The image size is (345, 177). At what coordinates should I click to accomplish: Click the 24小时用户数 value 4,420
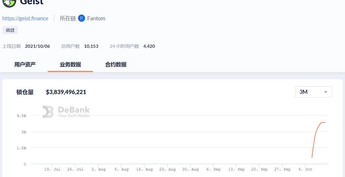(x=149, y=46)
